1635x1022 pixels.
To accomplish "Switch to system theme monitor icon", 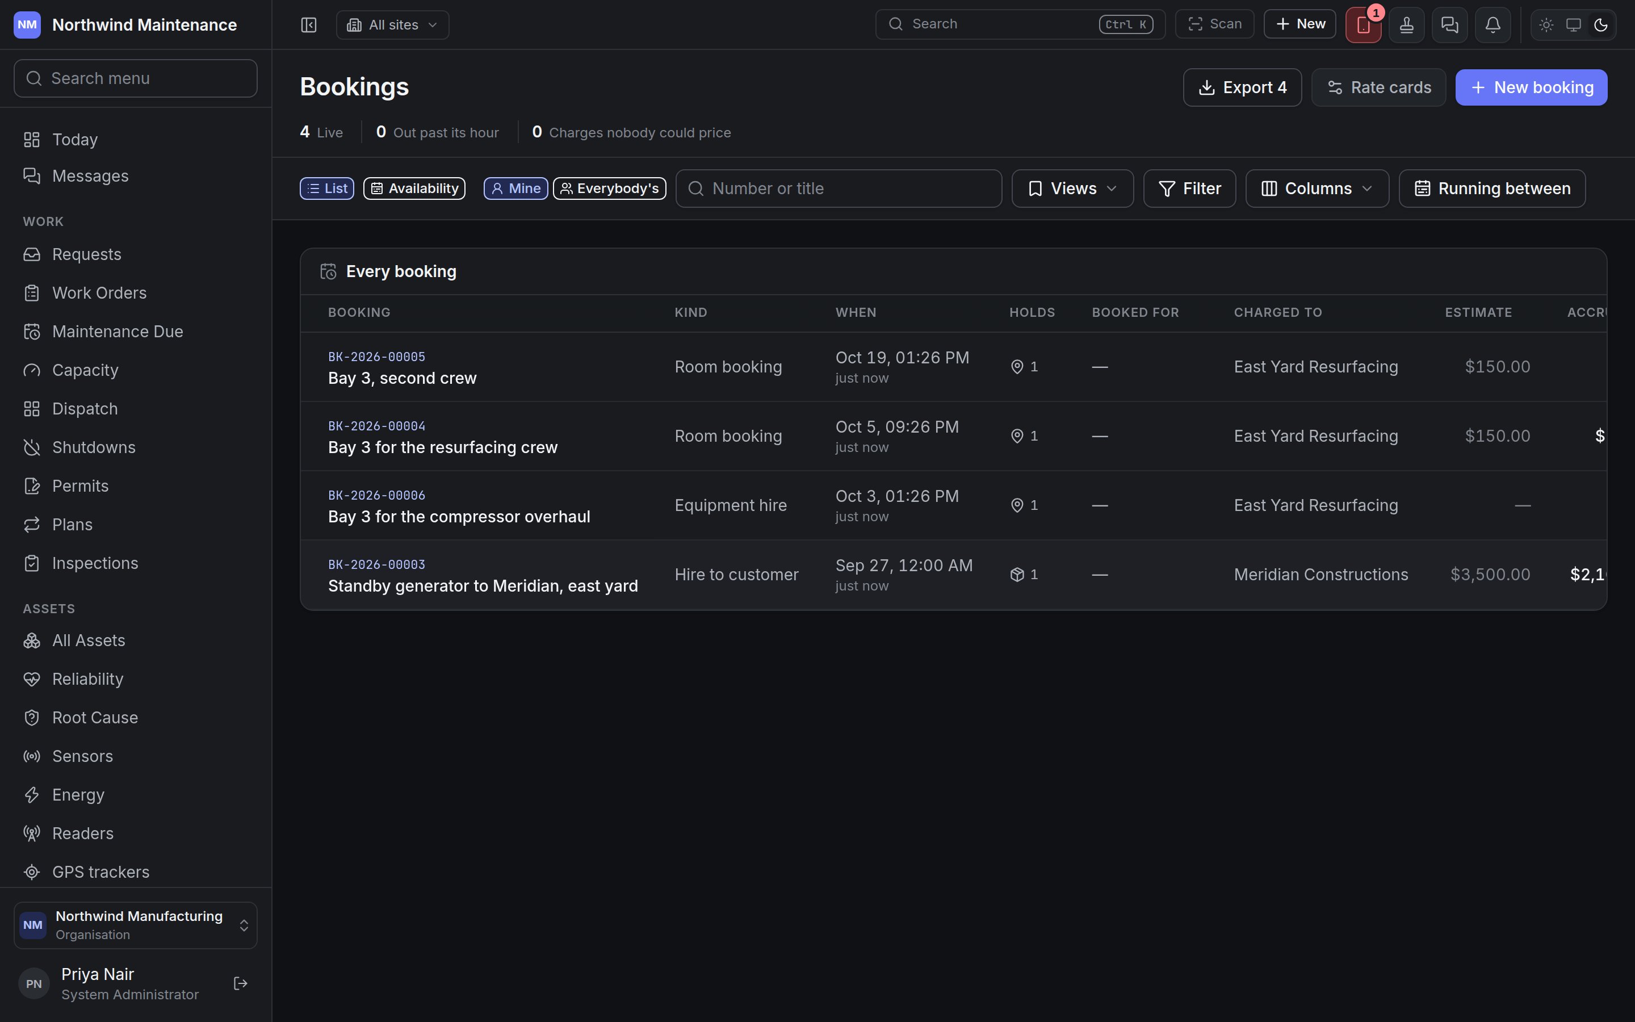I will coord(1574,25).
